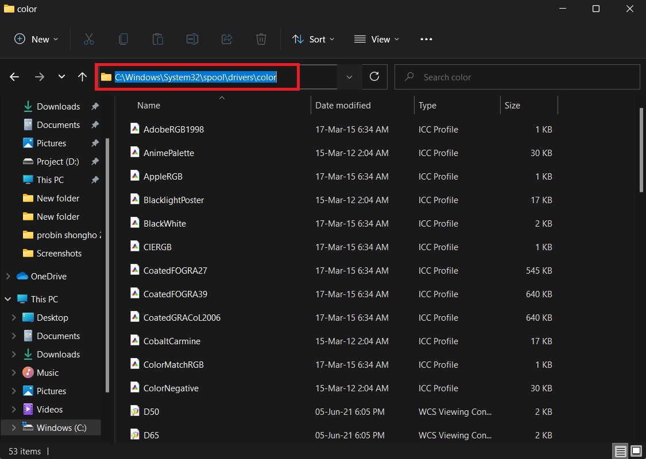The image size is (646, 459).
Task: Delete with the trash can toolbar icon
Action: click(261, 39)
